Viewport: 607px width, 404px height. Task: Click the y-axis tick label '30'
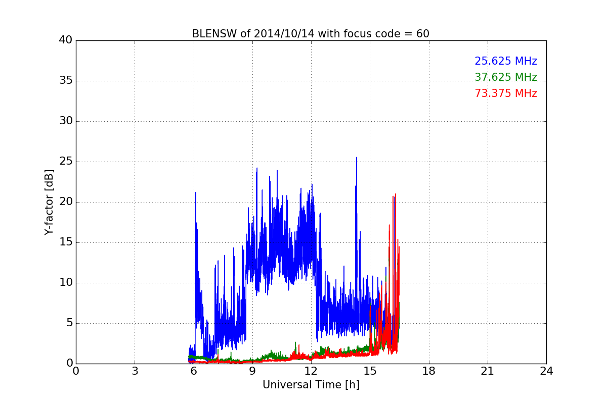(66, 121)
